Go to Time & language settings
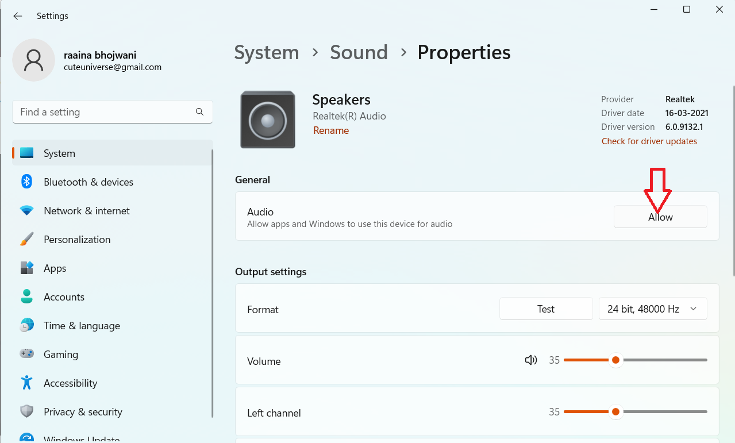Viewport: 735px width, 443px height. coord(82,326)
